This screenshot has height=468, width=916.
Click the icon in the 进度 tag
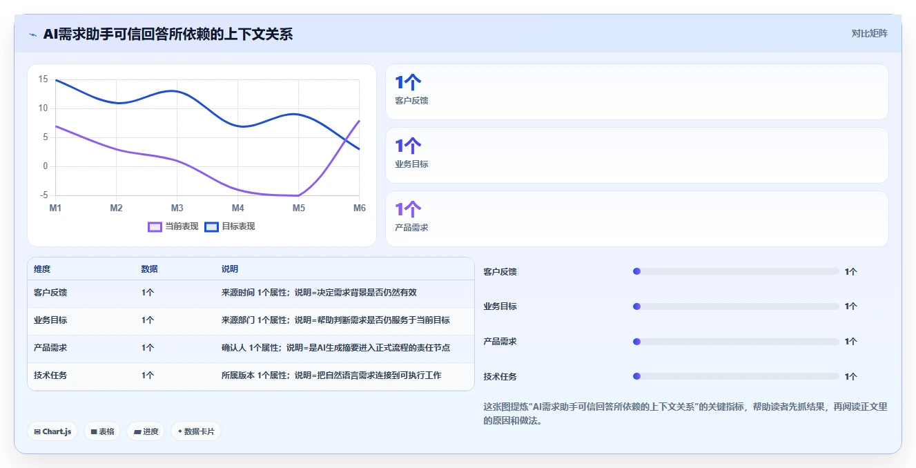[137, 431]
